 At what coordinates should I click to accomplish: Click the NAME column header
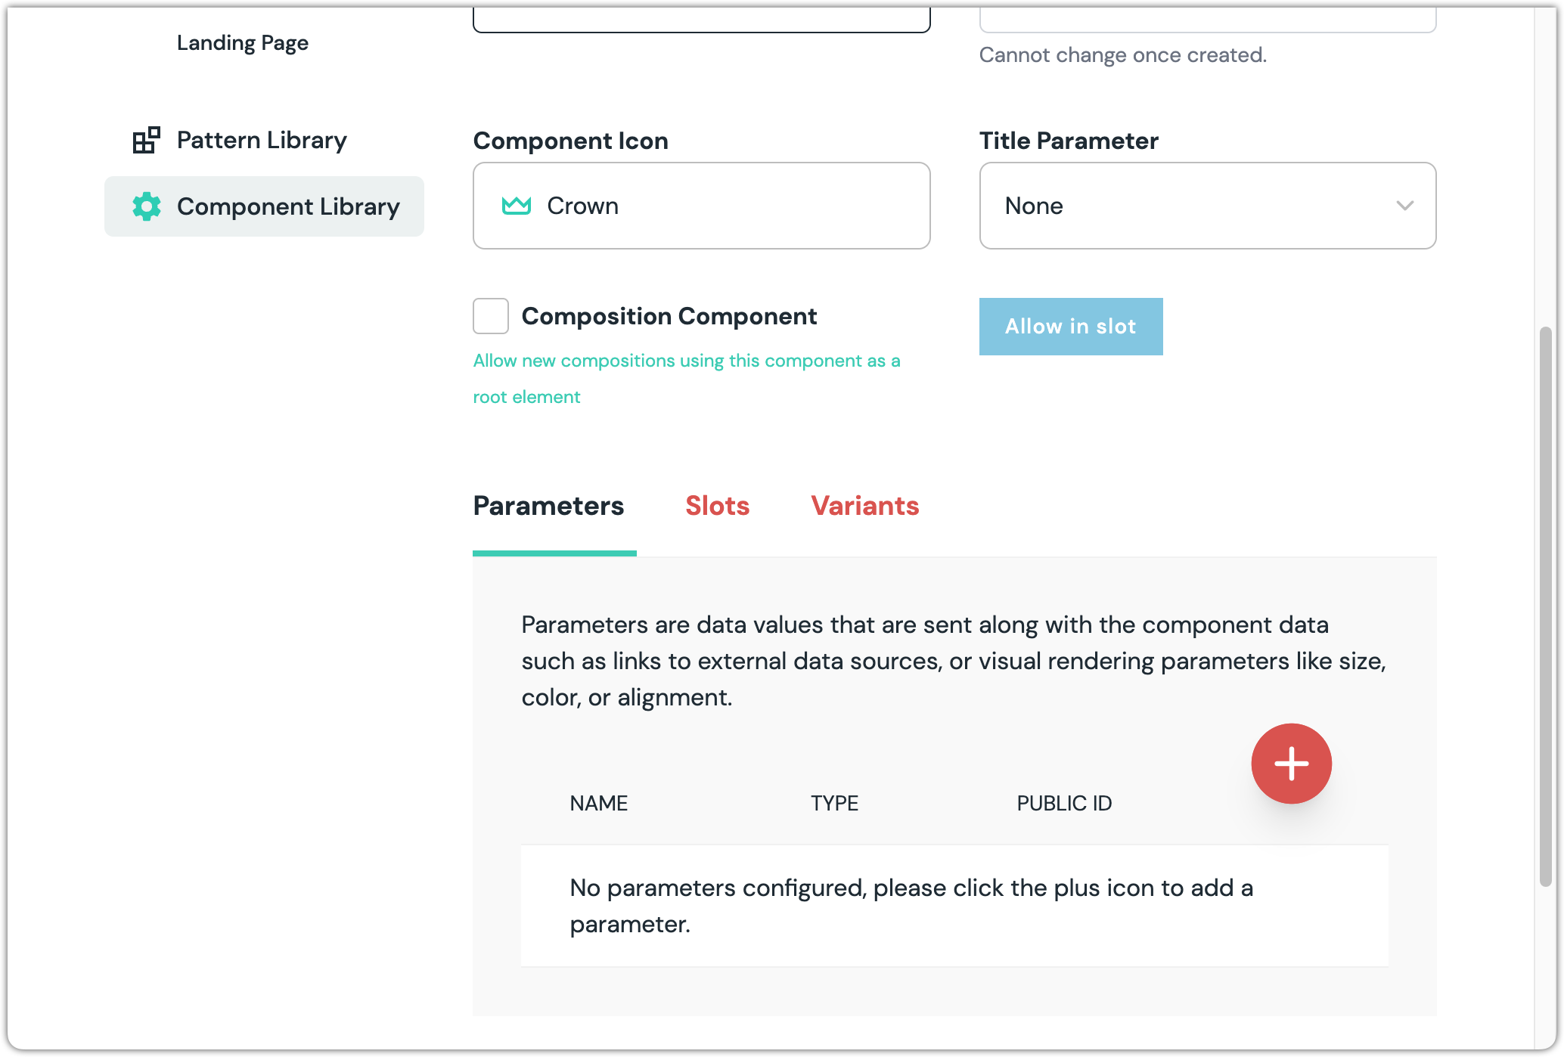pyautogui.click(x=598, y=803)
